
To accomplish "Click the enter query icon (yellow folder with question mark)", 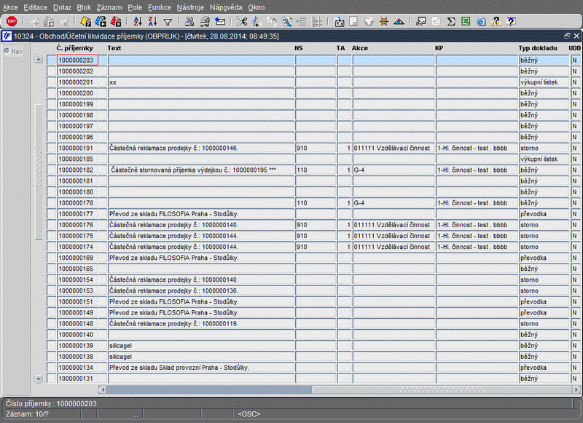I will click(x=86, y=22).
